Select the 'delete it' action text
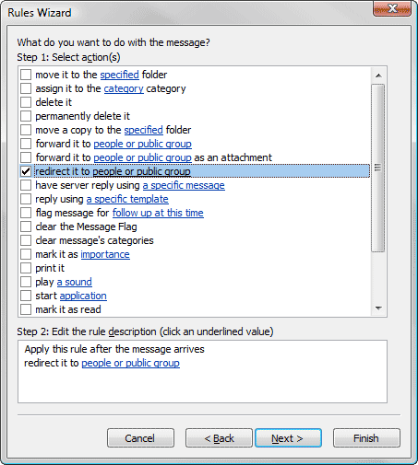 [x=54, y=102]
